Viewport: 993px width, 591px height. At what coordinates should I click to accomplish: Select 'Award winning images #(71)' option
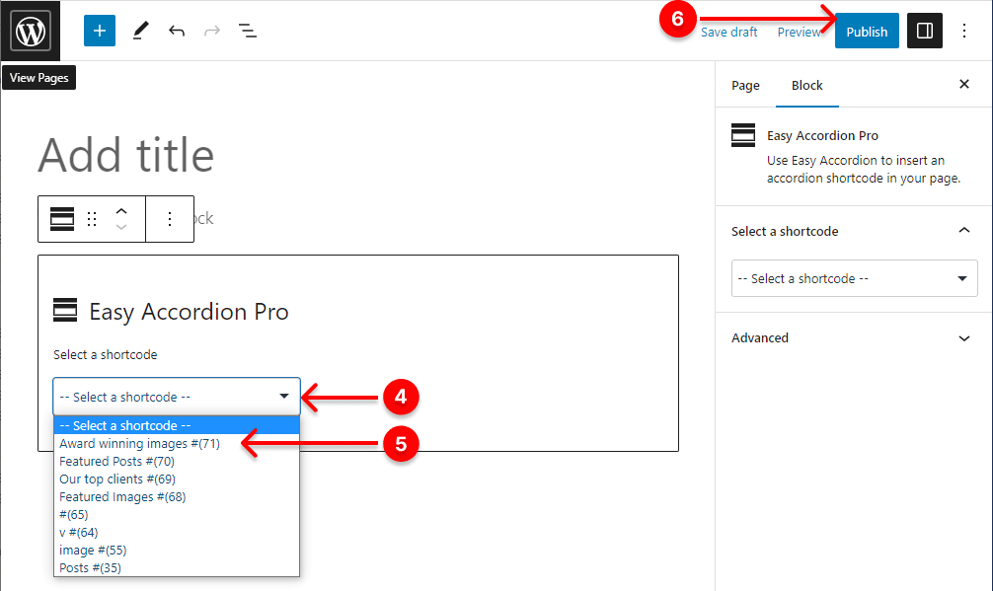(x=177, y=444)
